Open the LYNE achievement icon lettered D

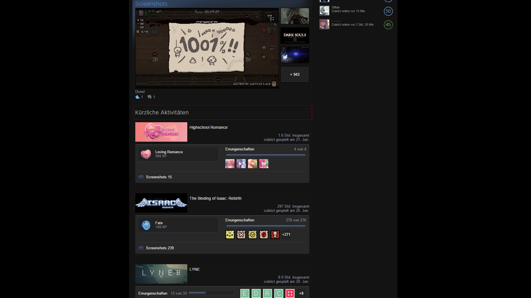click(256, 293)
